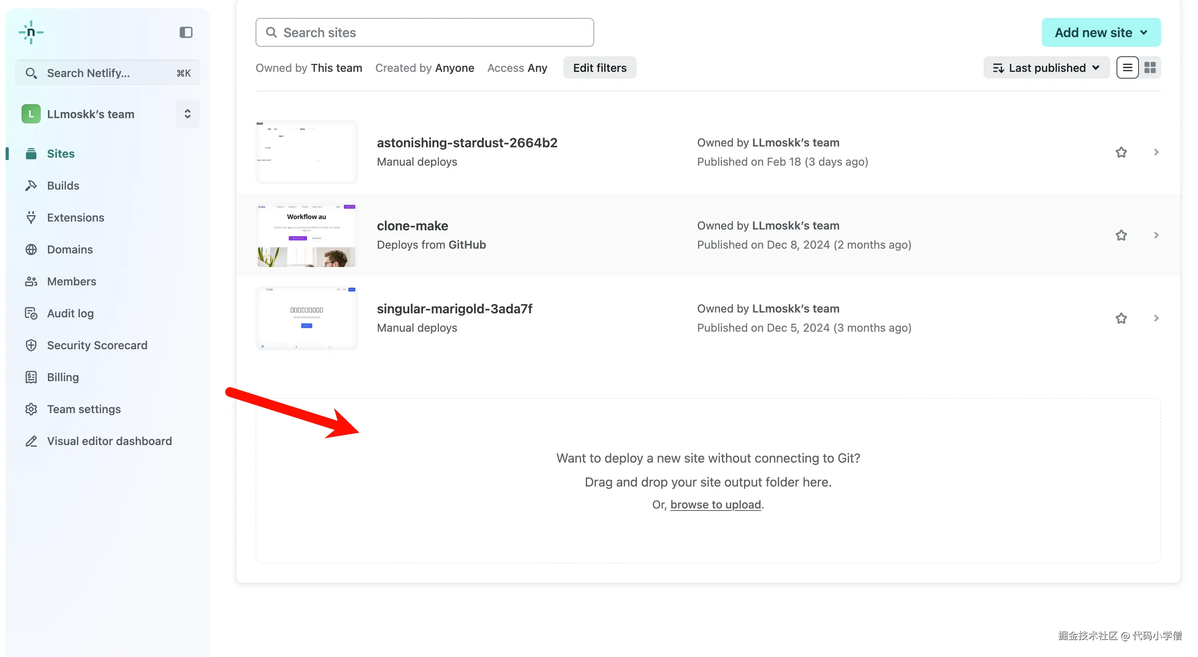The image size is (1198, 657).
Task: Click the browse to upload link
Action: (x=715, y=505)
